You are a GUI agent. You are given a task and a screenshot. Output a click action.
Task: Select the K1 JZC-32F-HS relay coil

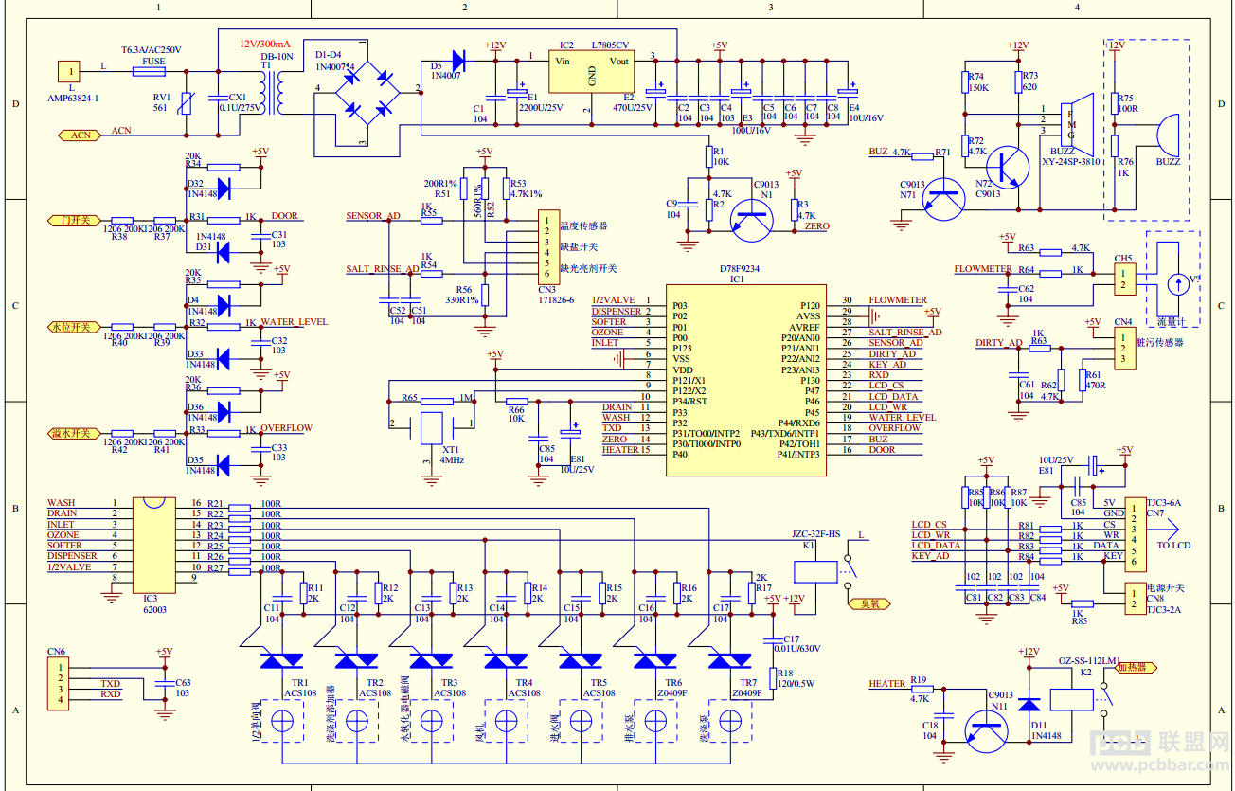pyautogui.click(x=816, y=570)
